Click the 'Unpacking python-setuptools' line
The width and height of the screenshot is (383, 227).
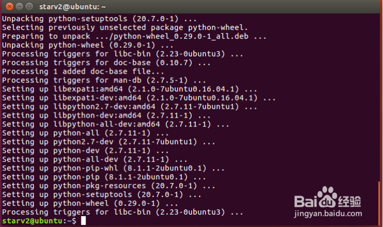click(99, 19)
